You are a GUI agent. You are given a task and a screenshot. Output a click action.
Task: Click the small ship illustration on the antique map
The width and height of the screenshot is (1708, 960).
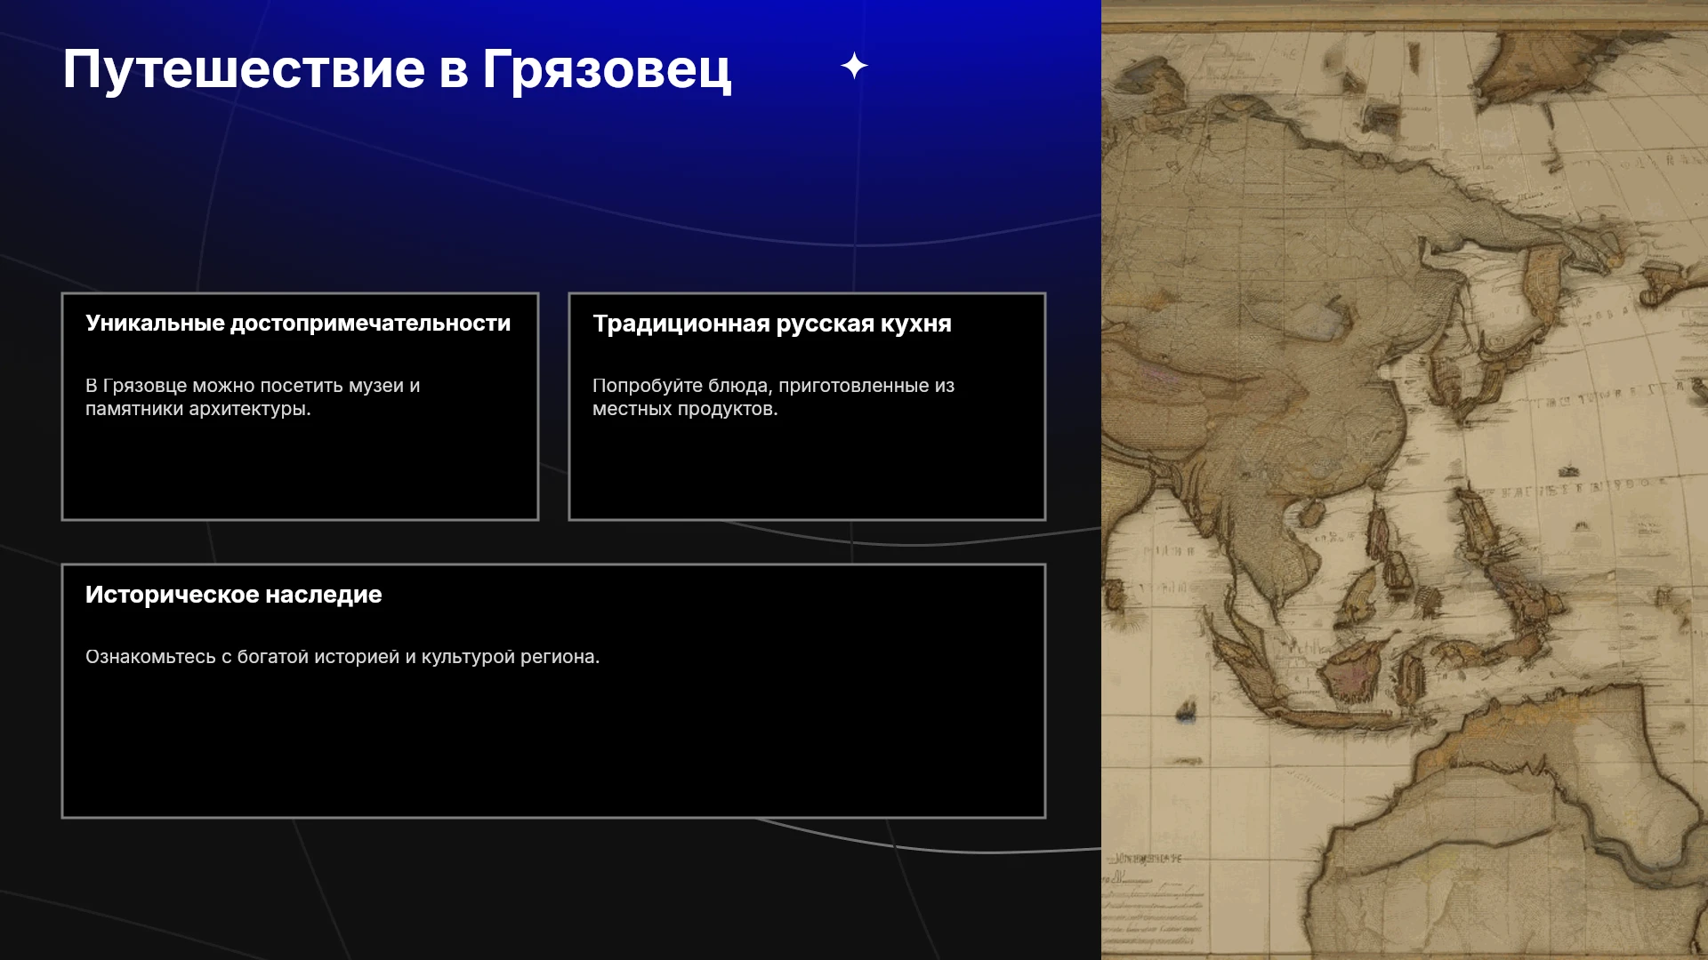1186,710
